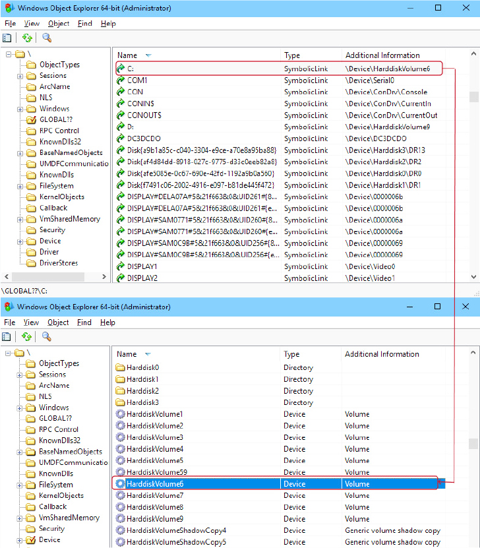Click the Harddisk0 directory folder icon
This screenshot has width=480, height=548.
(x=120, y=367)
